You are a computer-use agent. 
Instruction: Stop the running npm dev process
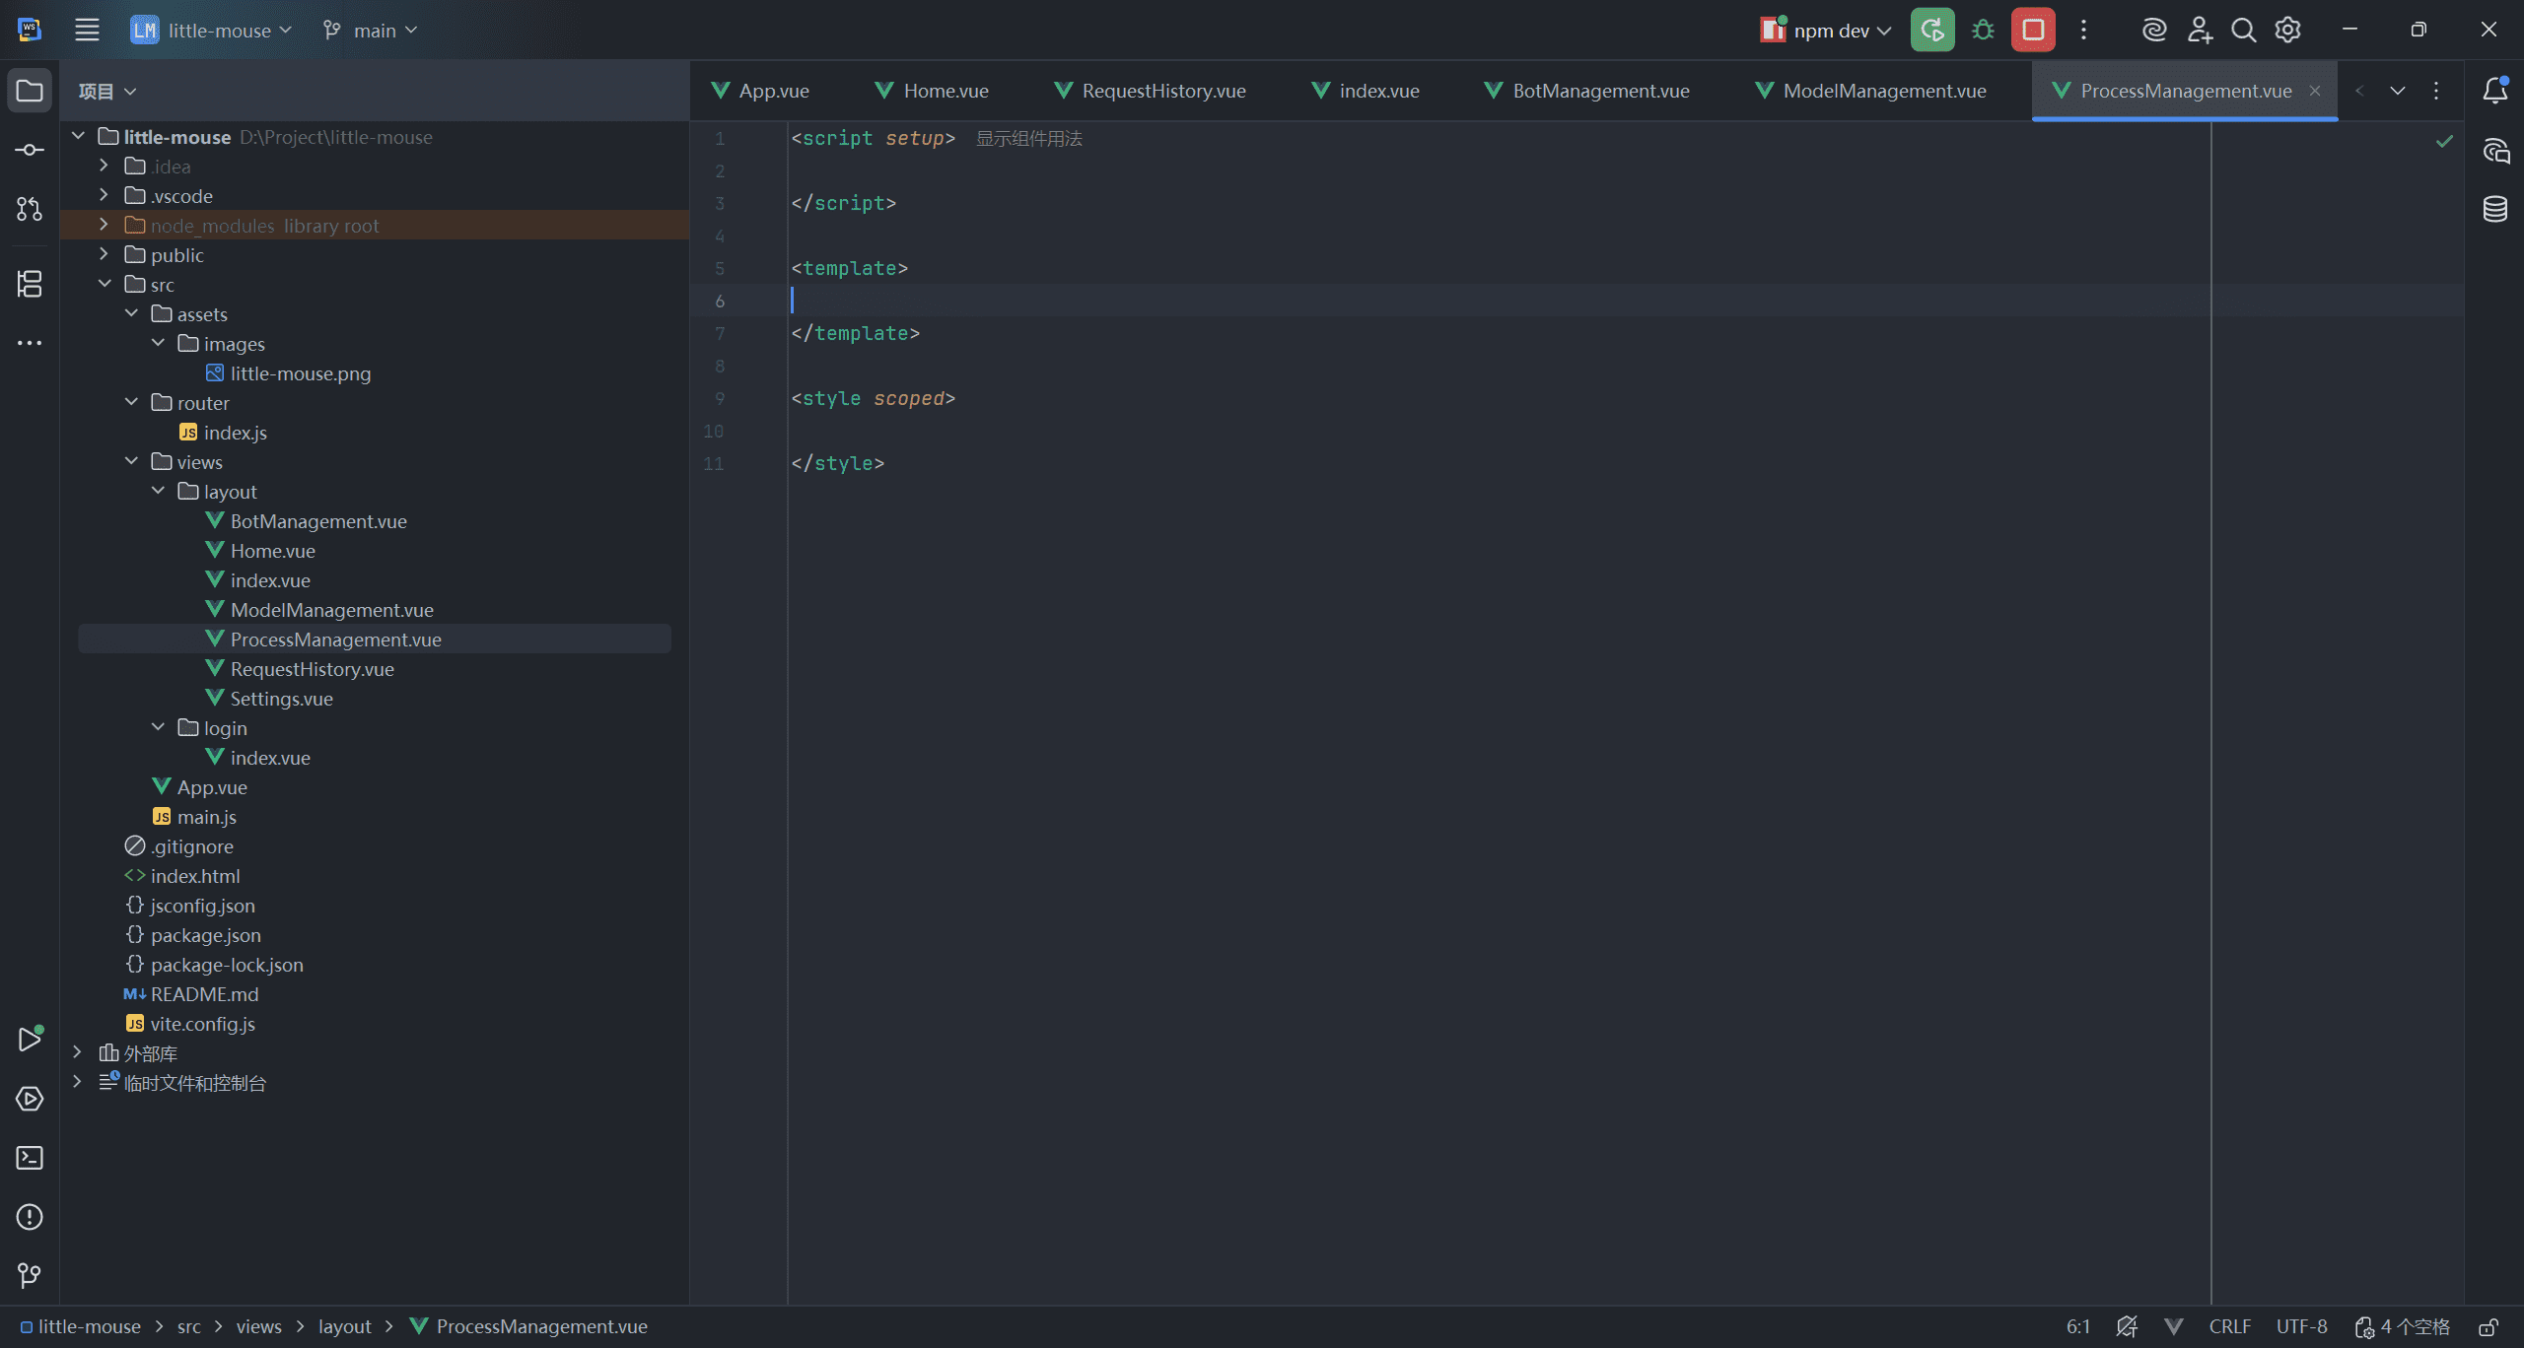click(x=2033, y=31)
